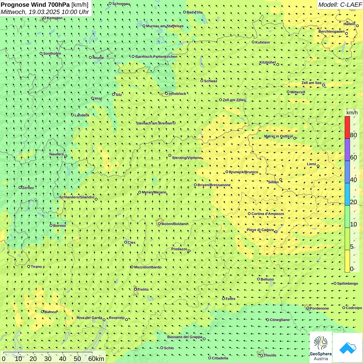This screenshot has height=363, width=363.
Task: Click the Innsbruck city marker
Action: click(x=167, y=94)
